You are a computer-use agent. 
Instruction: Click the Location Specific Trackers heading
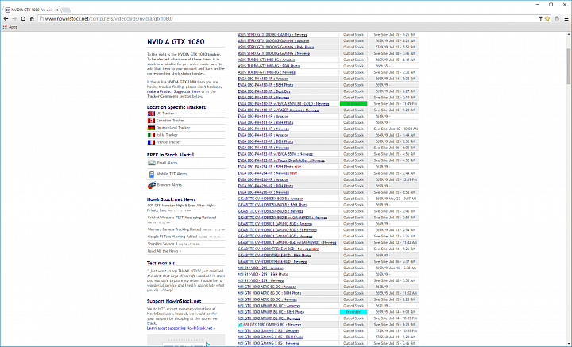tap(176, 107)
